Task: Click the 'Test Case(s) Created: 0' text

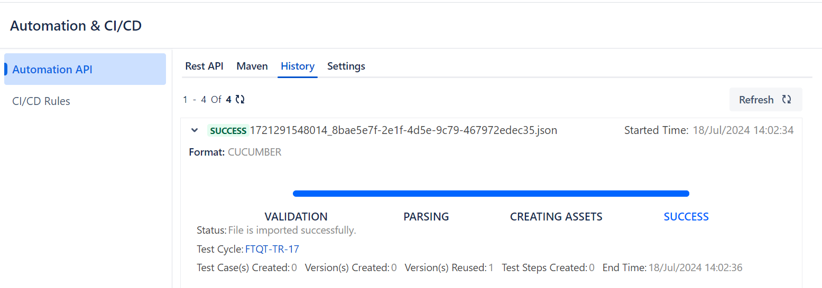Action: coord(247,267)
